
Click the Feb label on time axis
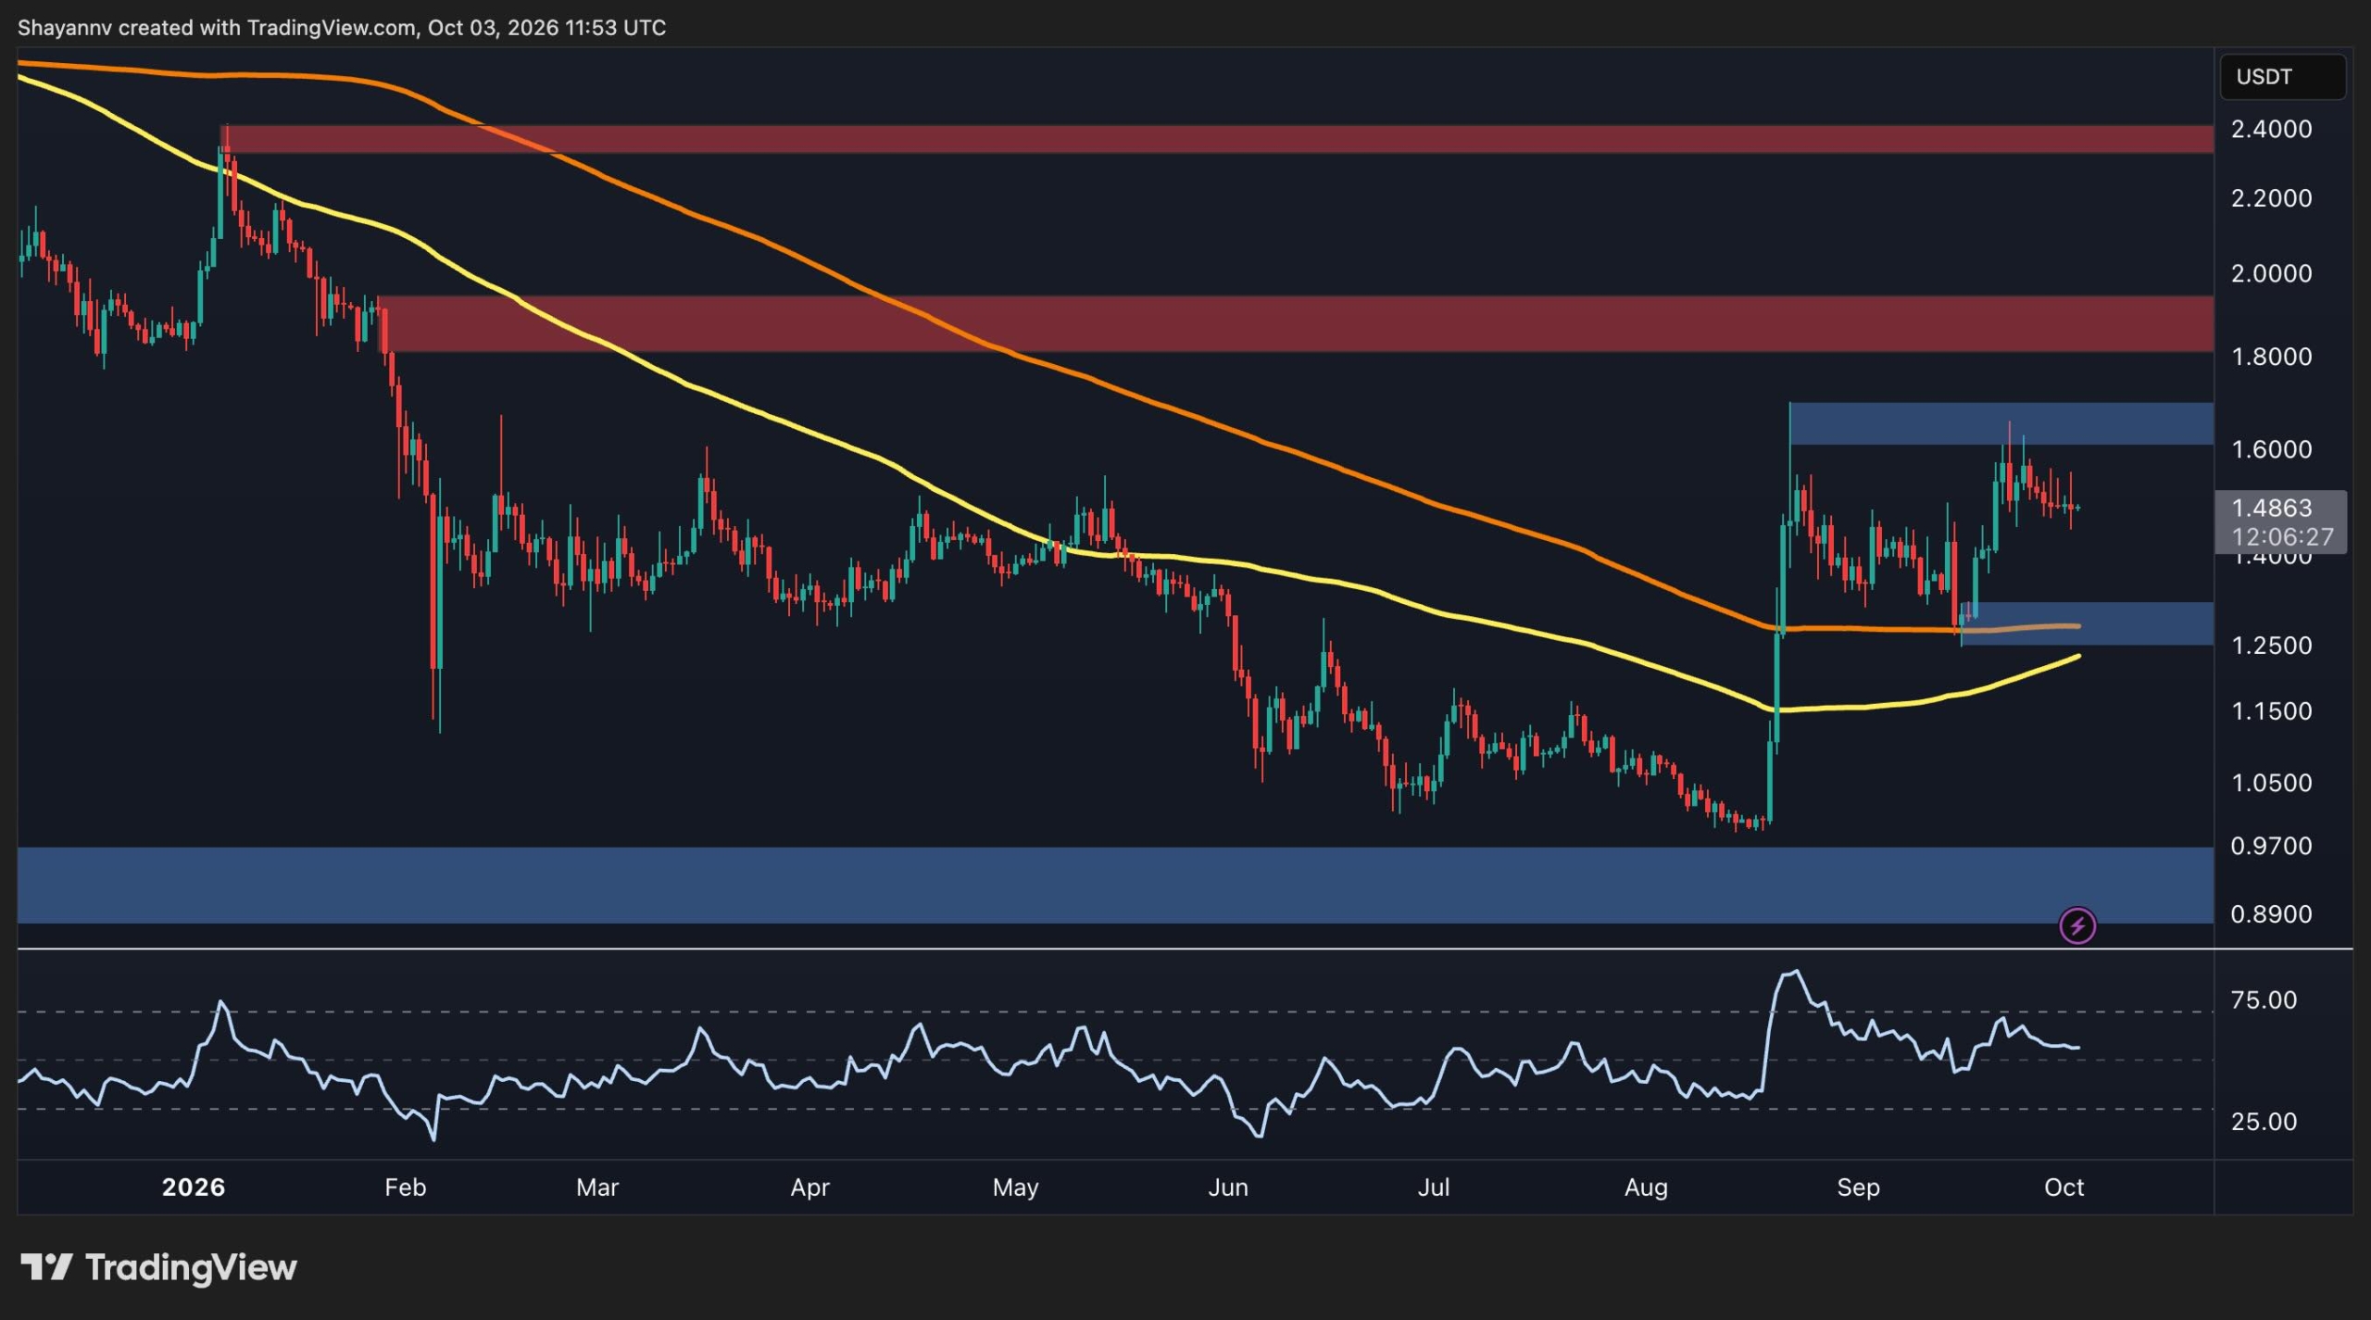tap(406, 1188)
